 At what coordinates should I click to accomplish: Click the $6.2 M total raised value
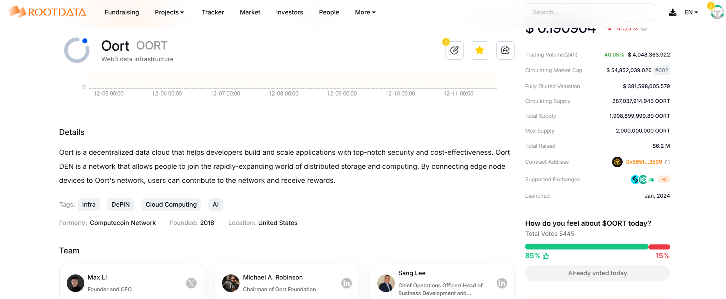click(x=661, y=146)
